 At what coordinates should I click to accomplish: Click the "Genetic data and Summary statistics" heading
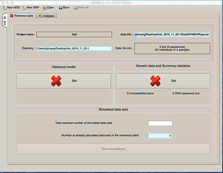click(x=163, y=66)
